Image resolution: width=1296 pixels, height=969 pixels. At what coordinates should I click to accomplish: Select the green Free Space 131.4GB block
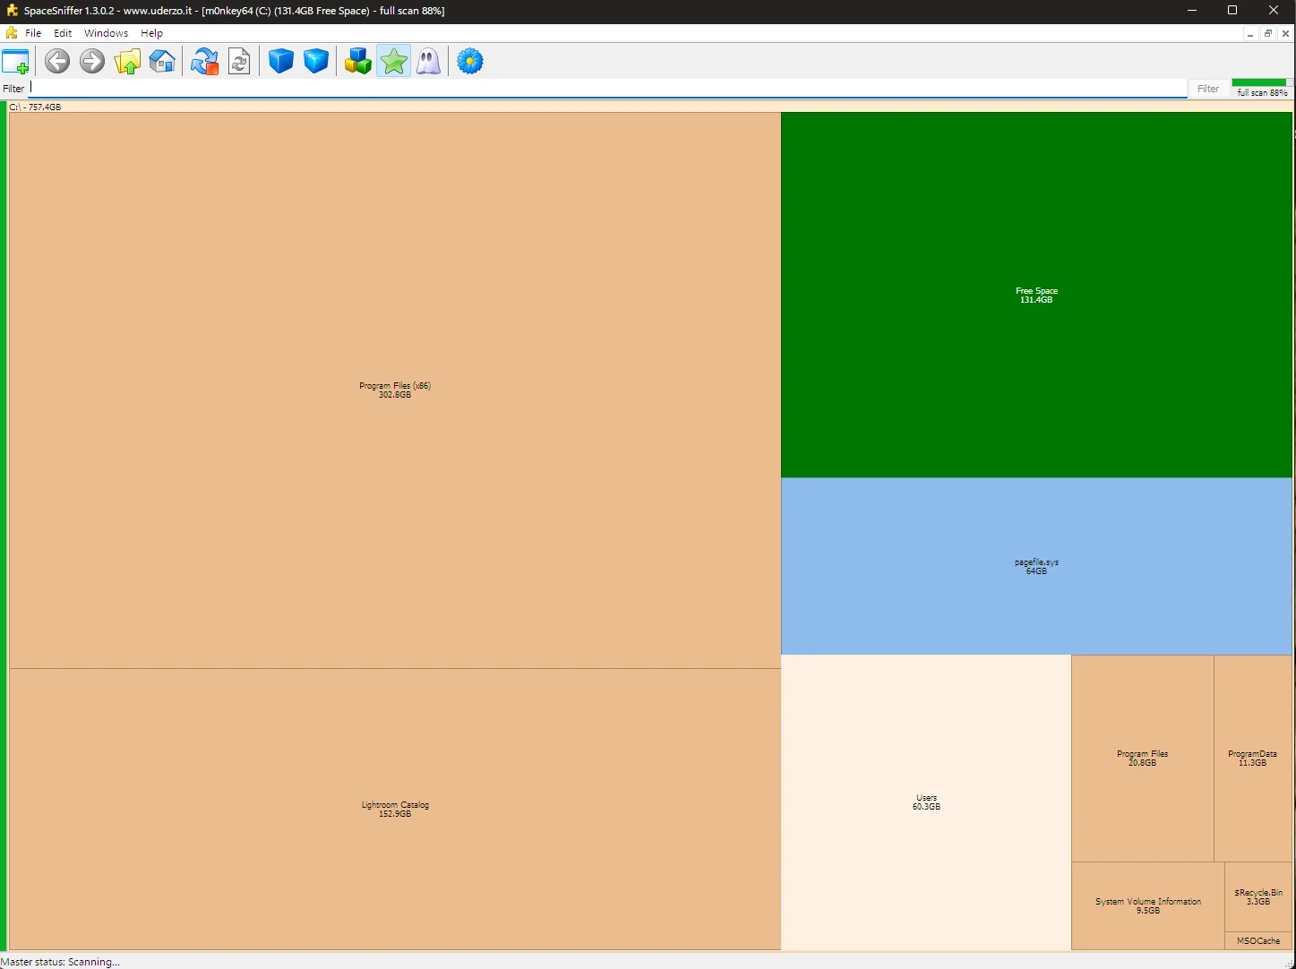coord(1036,296)
